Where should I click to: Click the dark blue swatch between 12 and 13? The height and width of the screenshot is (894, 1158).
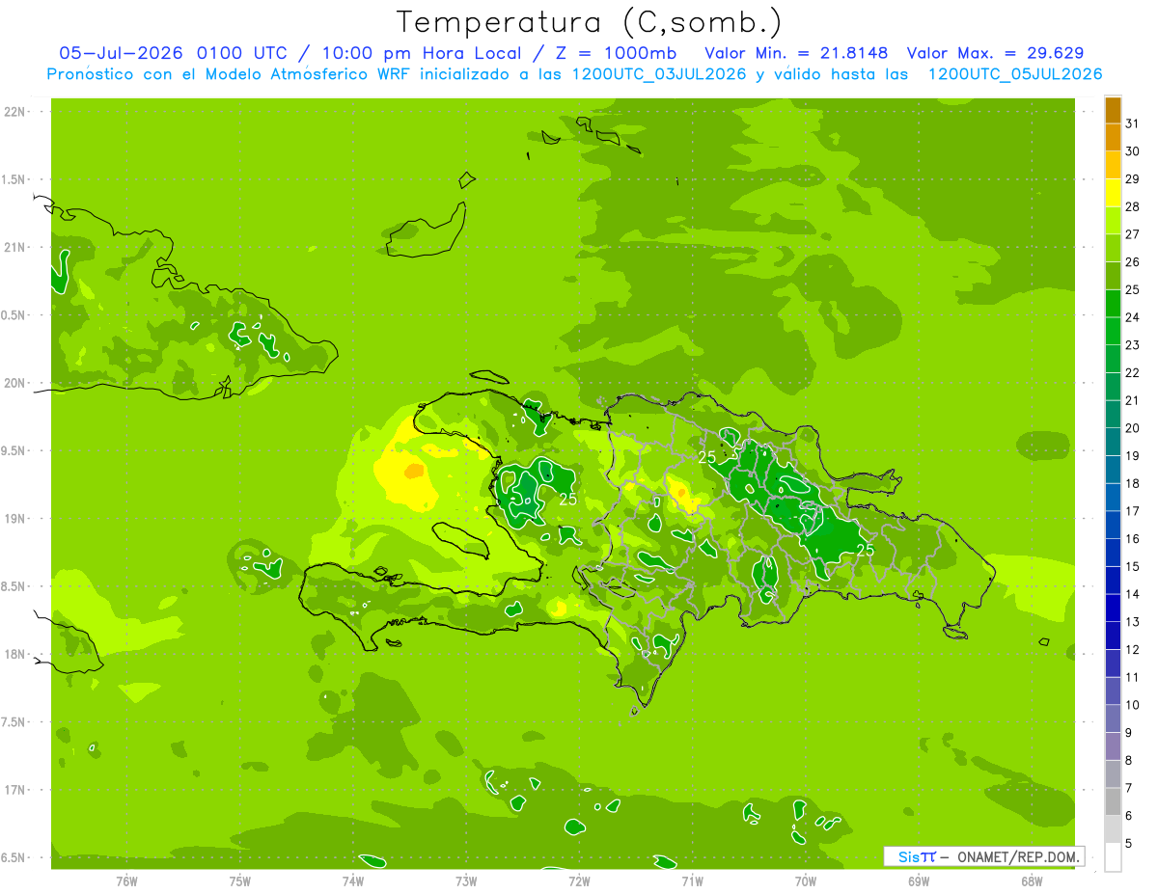click(1113, 636)
